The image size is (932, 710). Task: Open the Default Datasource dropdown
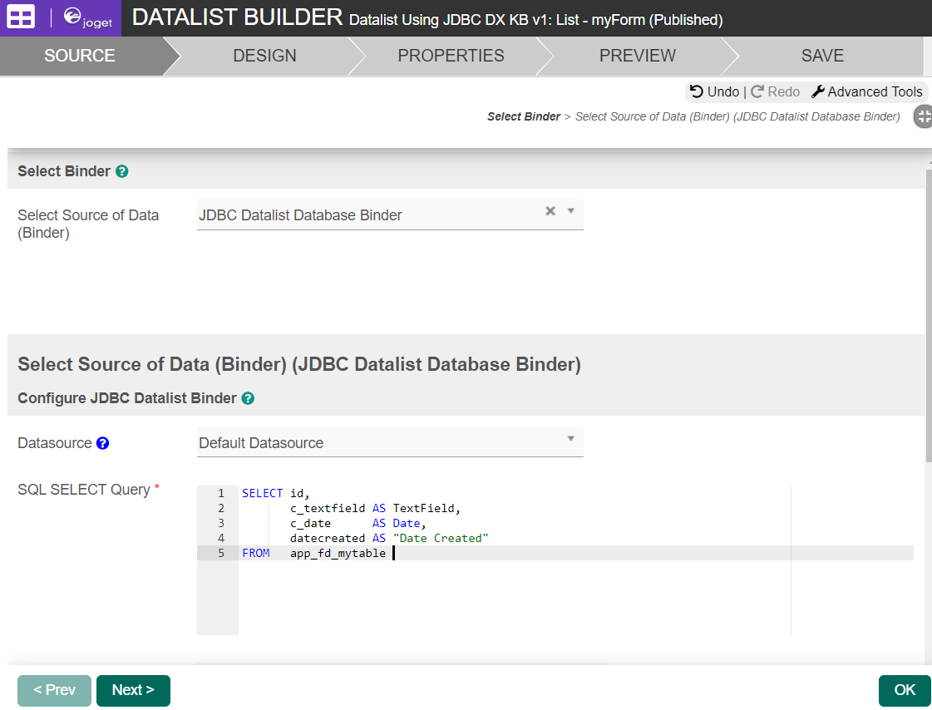571,439
